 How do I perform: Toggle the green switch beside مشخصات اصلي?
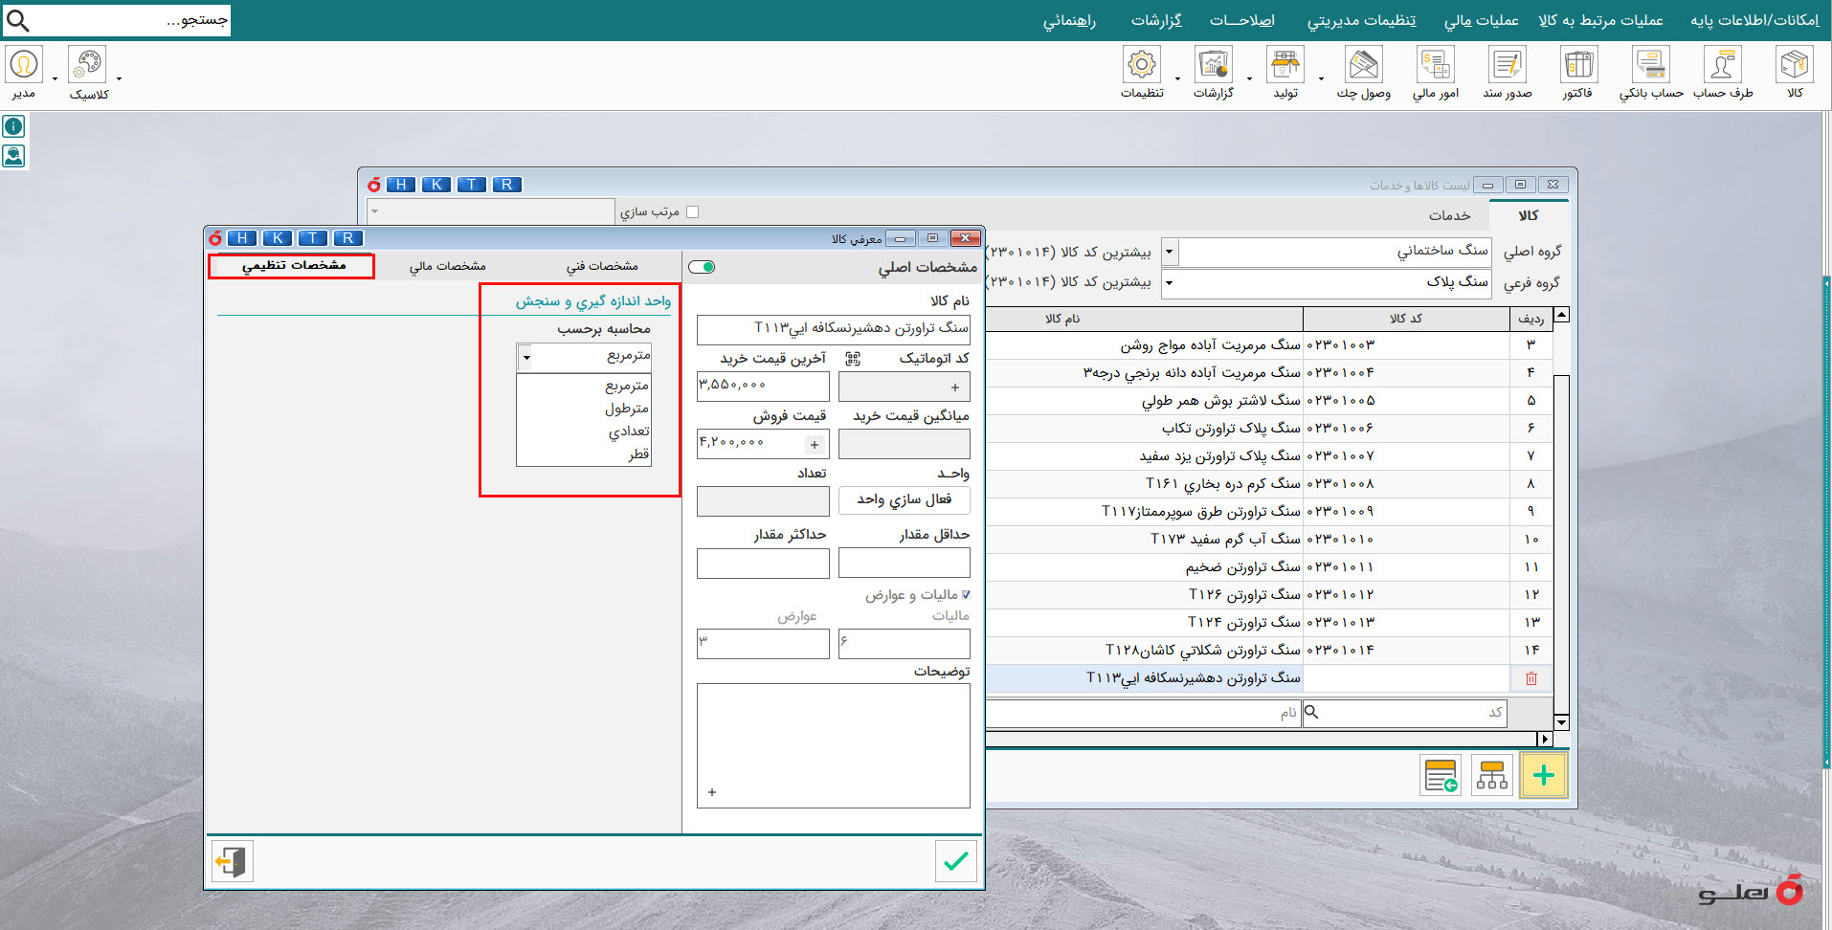[702, 267]
